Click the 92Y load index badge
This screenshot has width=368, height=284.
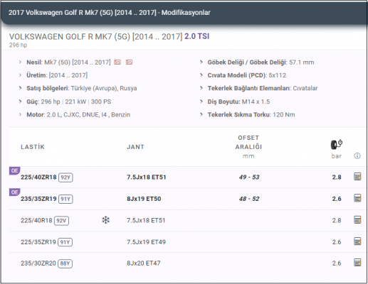pos(65,177)
